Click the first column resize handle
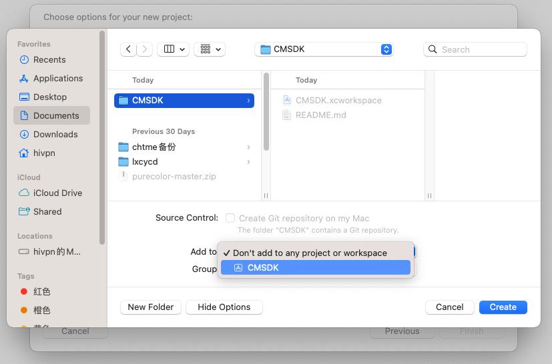Viewport: 552px width, 364px height. (266, 195)
